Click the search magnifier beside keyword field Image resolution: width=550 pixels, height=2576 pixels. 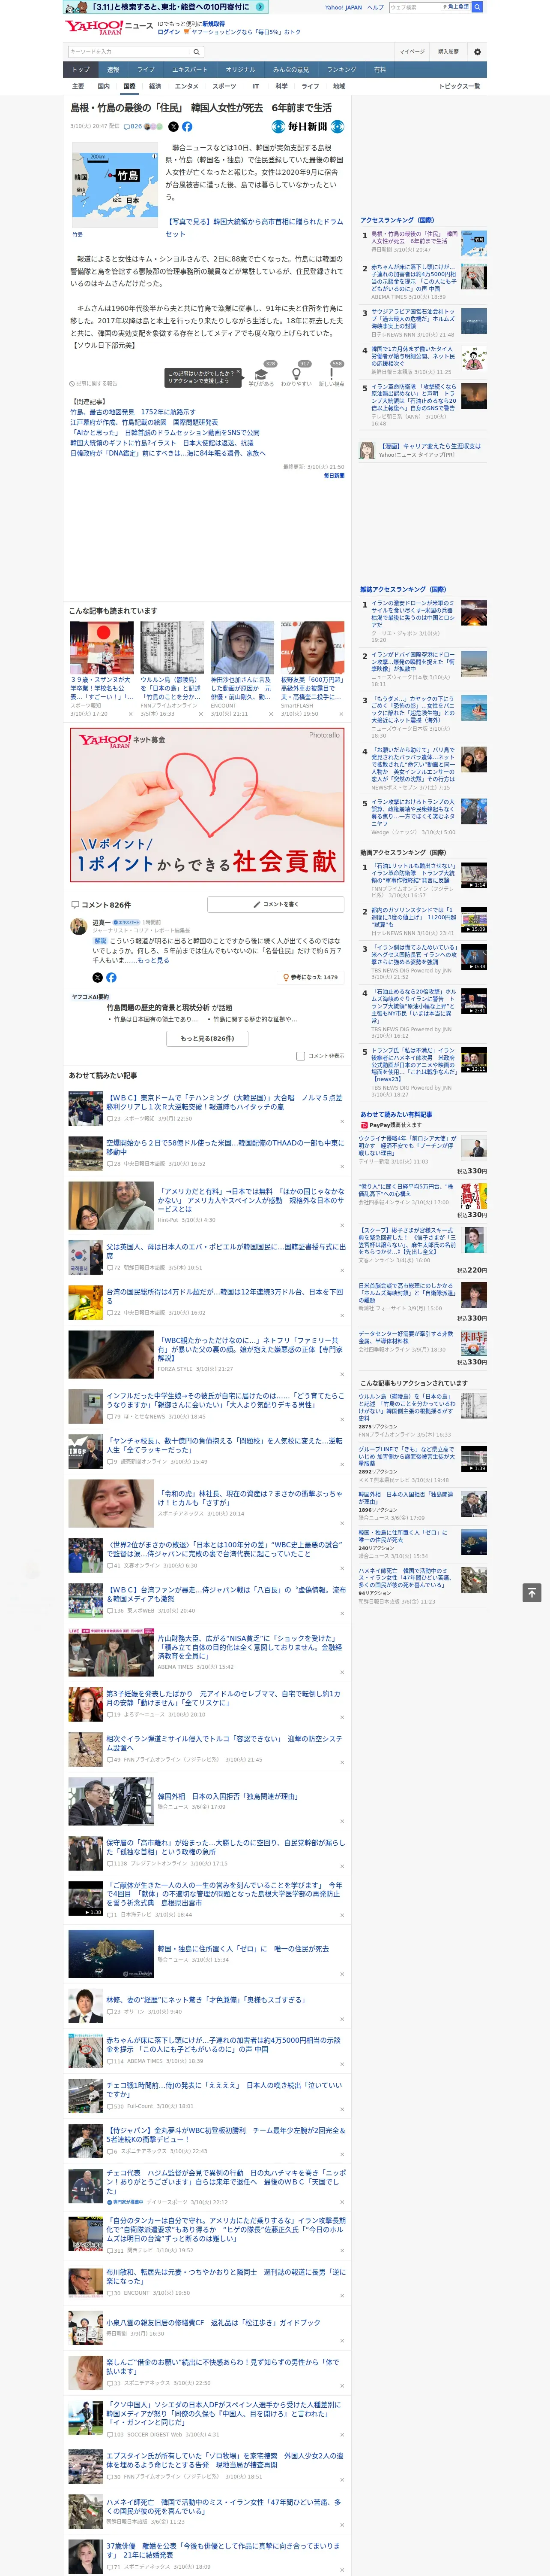(x=197, y=52)
